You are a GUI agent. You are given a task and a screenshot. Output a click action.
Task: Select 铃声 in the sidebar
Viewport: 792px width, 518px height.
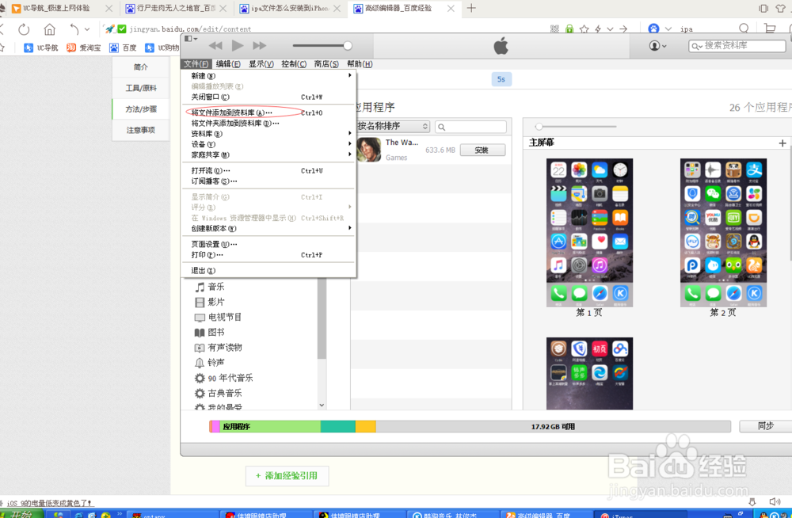(210, 363)
